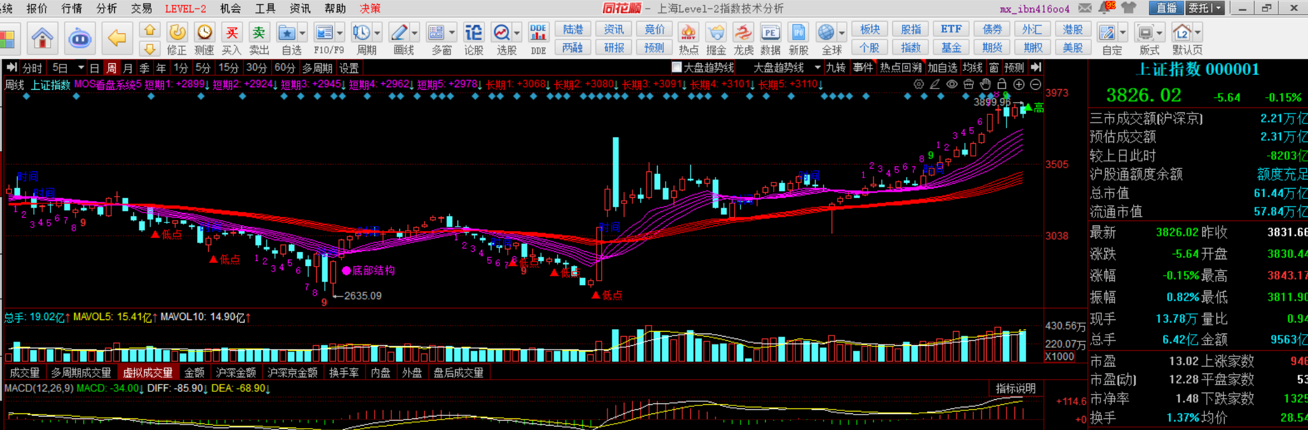The image size is (1308, 430).
Task: Open the notification bell with 99 badge
Action: pyautogui.click(x=1107, y=8)
